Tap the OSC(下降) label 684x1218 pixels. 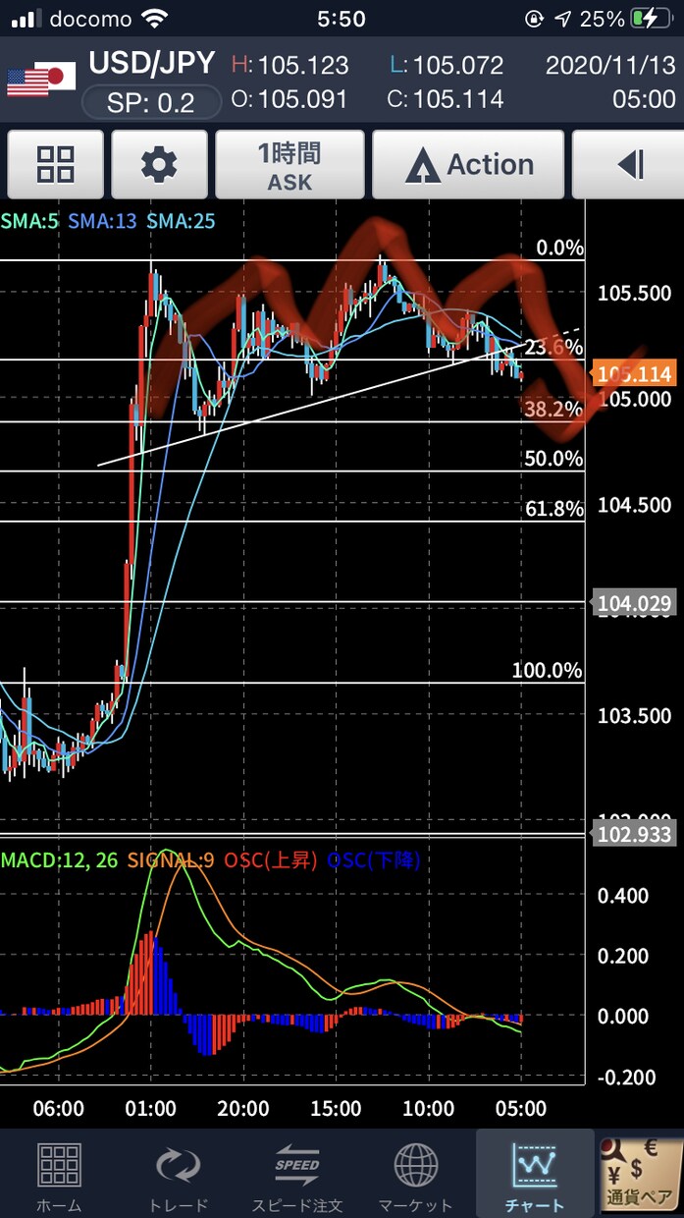[x=374, y=860]
